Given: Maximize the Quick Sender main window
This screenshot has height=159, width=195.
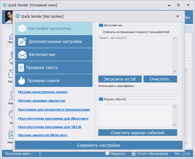Looking at the screenshot, I should coord(178,5).
